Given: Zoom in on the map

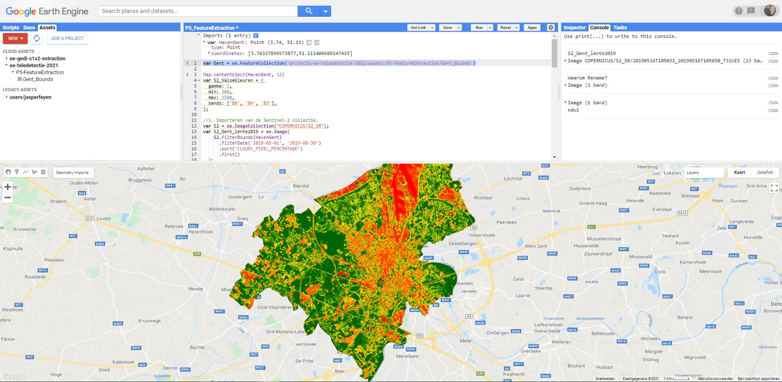Looking at the screenshot, I should coord(8,187).
